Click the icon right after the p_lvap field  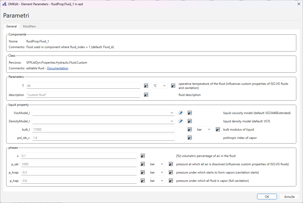(143, 181)
